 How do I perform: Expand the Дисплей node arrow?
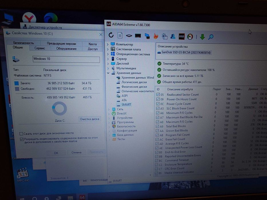108,64
